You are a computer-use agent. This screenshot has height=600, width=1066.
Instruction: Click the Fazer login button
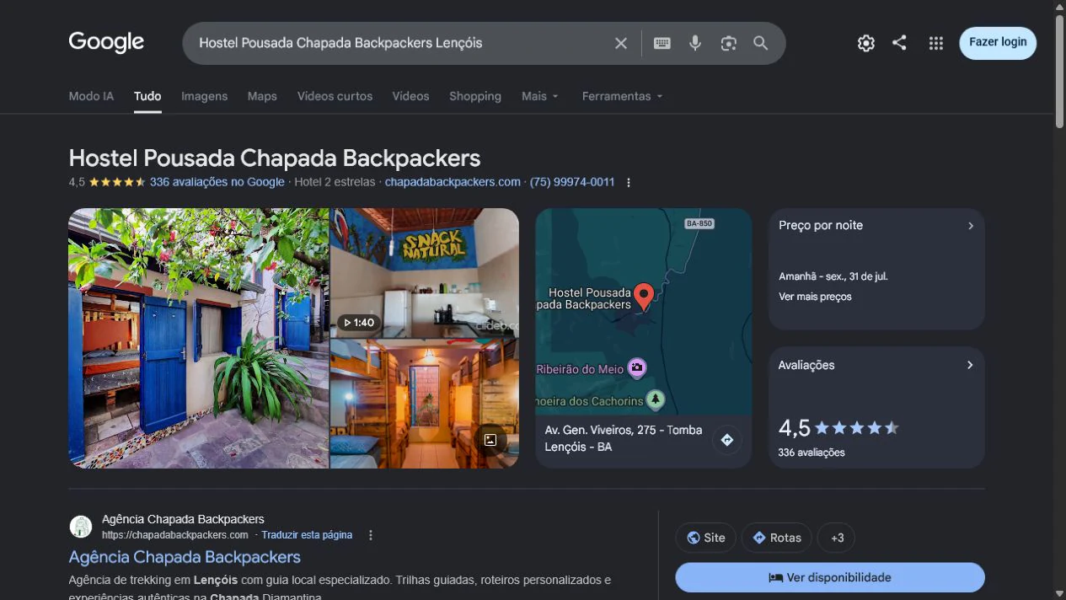pos(998,42)
